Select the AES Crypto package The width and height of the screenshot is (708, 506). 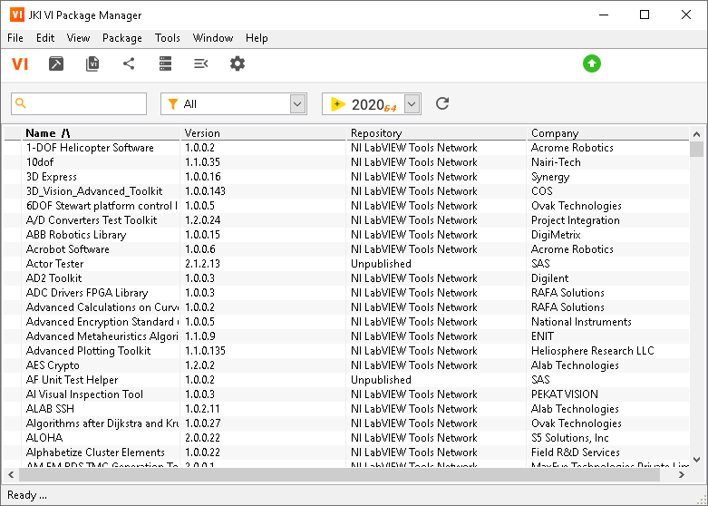[x=347, y=365]
